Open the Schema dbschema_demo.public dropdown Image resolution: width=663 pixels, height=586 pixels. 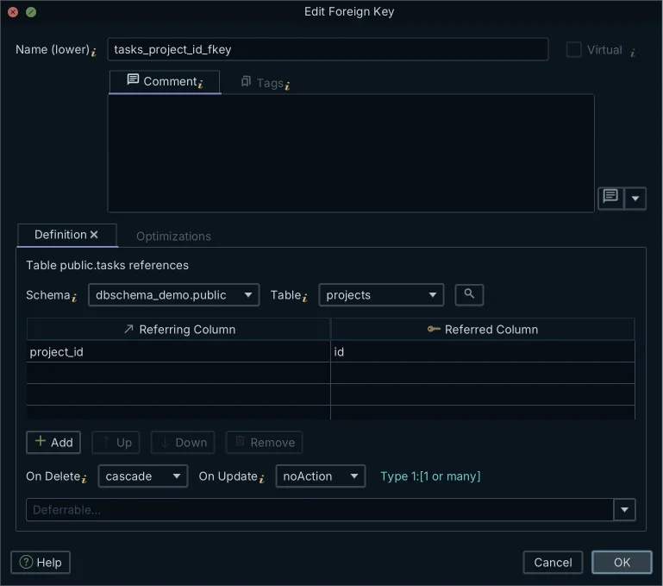tap(174, 294)
